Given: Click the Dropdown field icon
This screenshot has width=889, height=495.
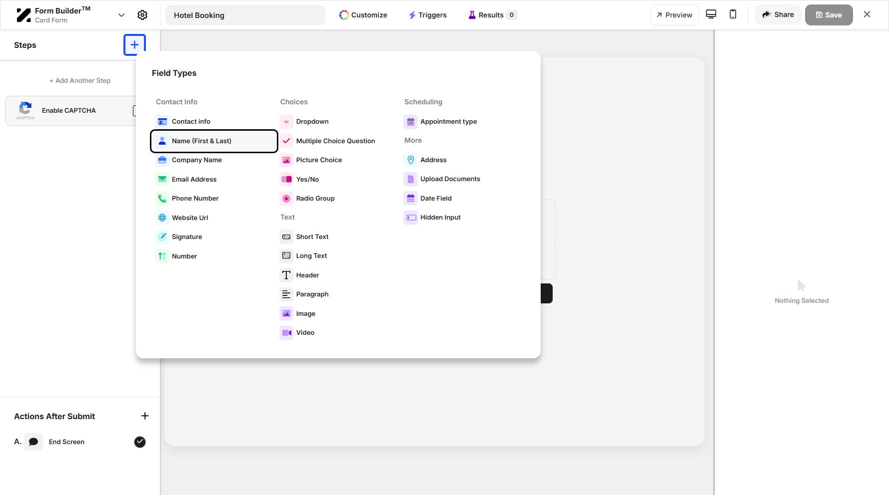Looking at the screenshot, I should point(286,121).
